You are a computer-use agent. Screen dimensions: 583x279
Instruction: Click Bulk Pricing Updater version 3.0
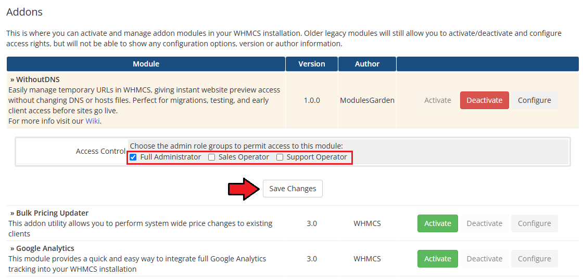click(x=312, y=223)
